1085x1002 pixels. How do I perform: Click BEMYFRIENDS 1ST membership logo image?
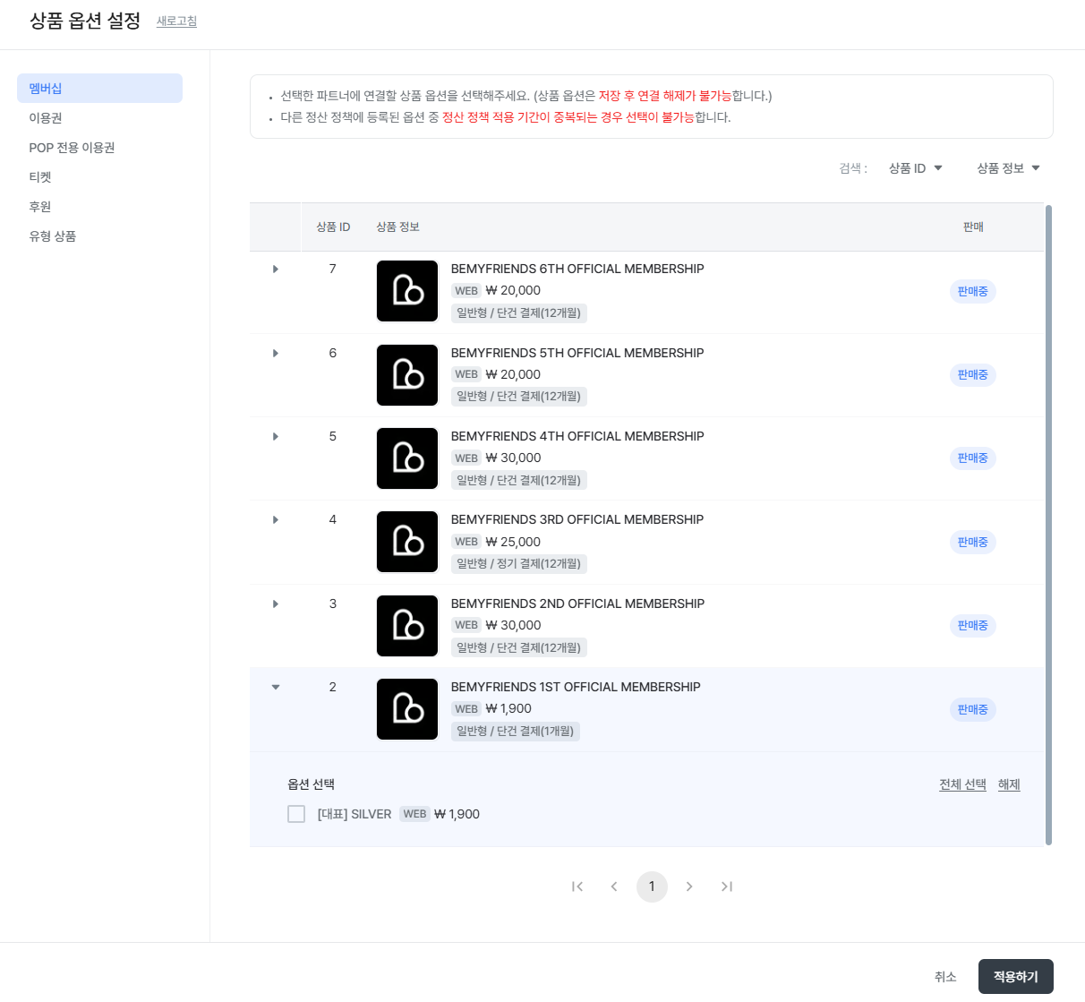[407, 709]
